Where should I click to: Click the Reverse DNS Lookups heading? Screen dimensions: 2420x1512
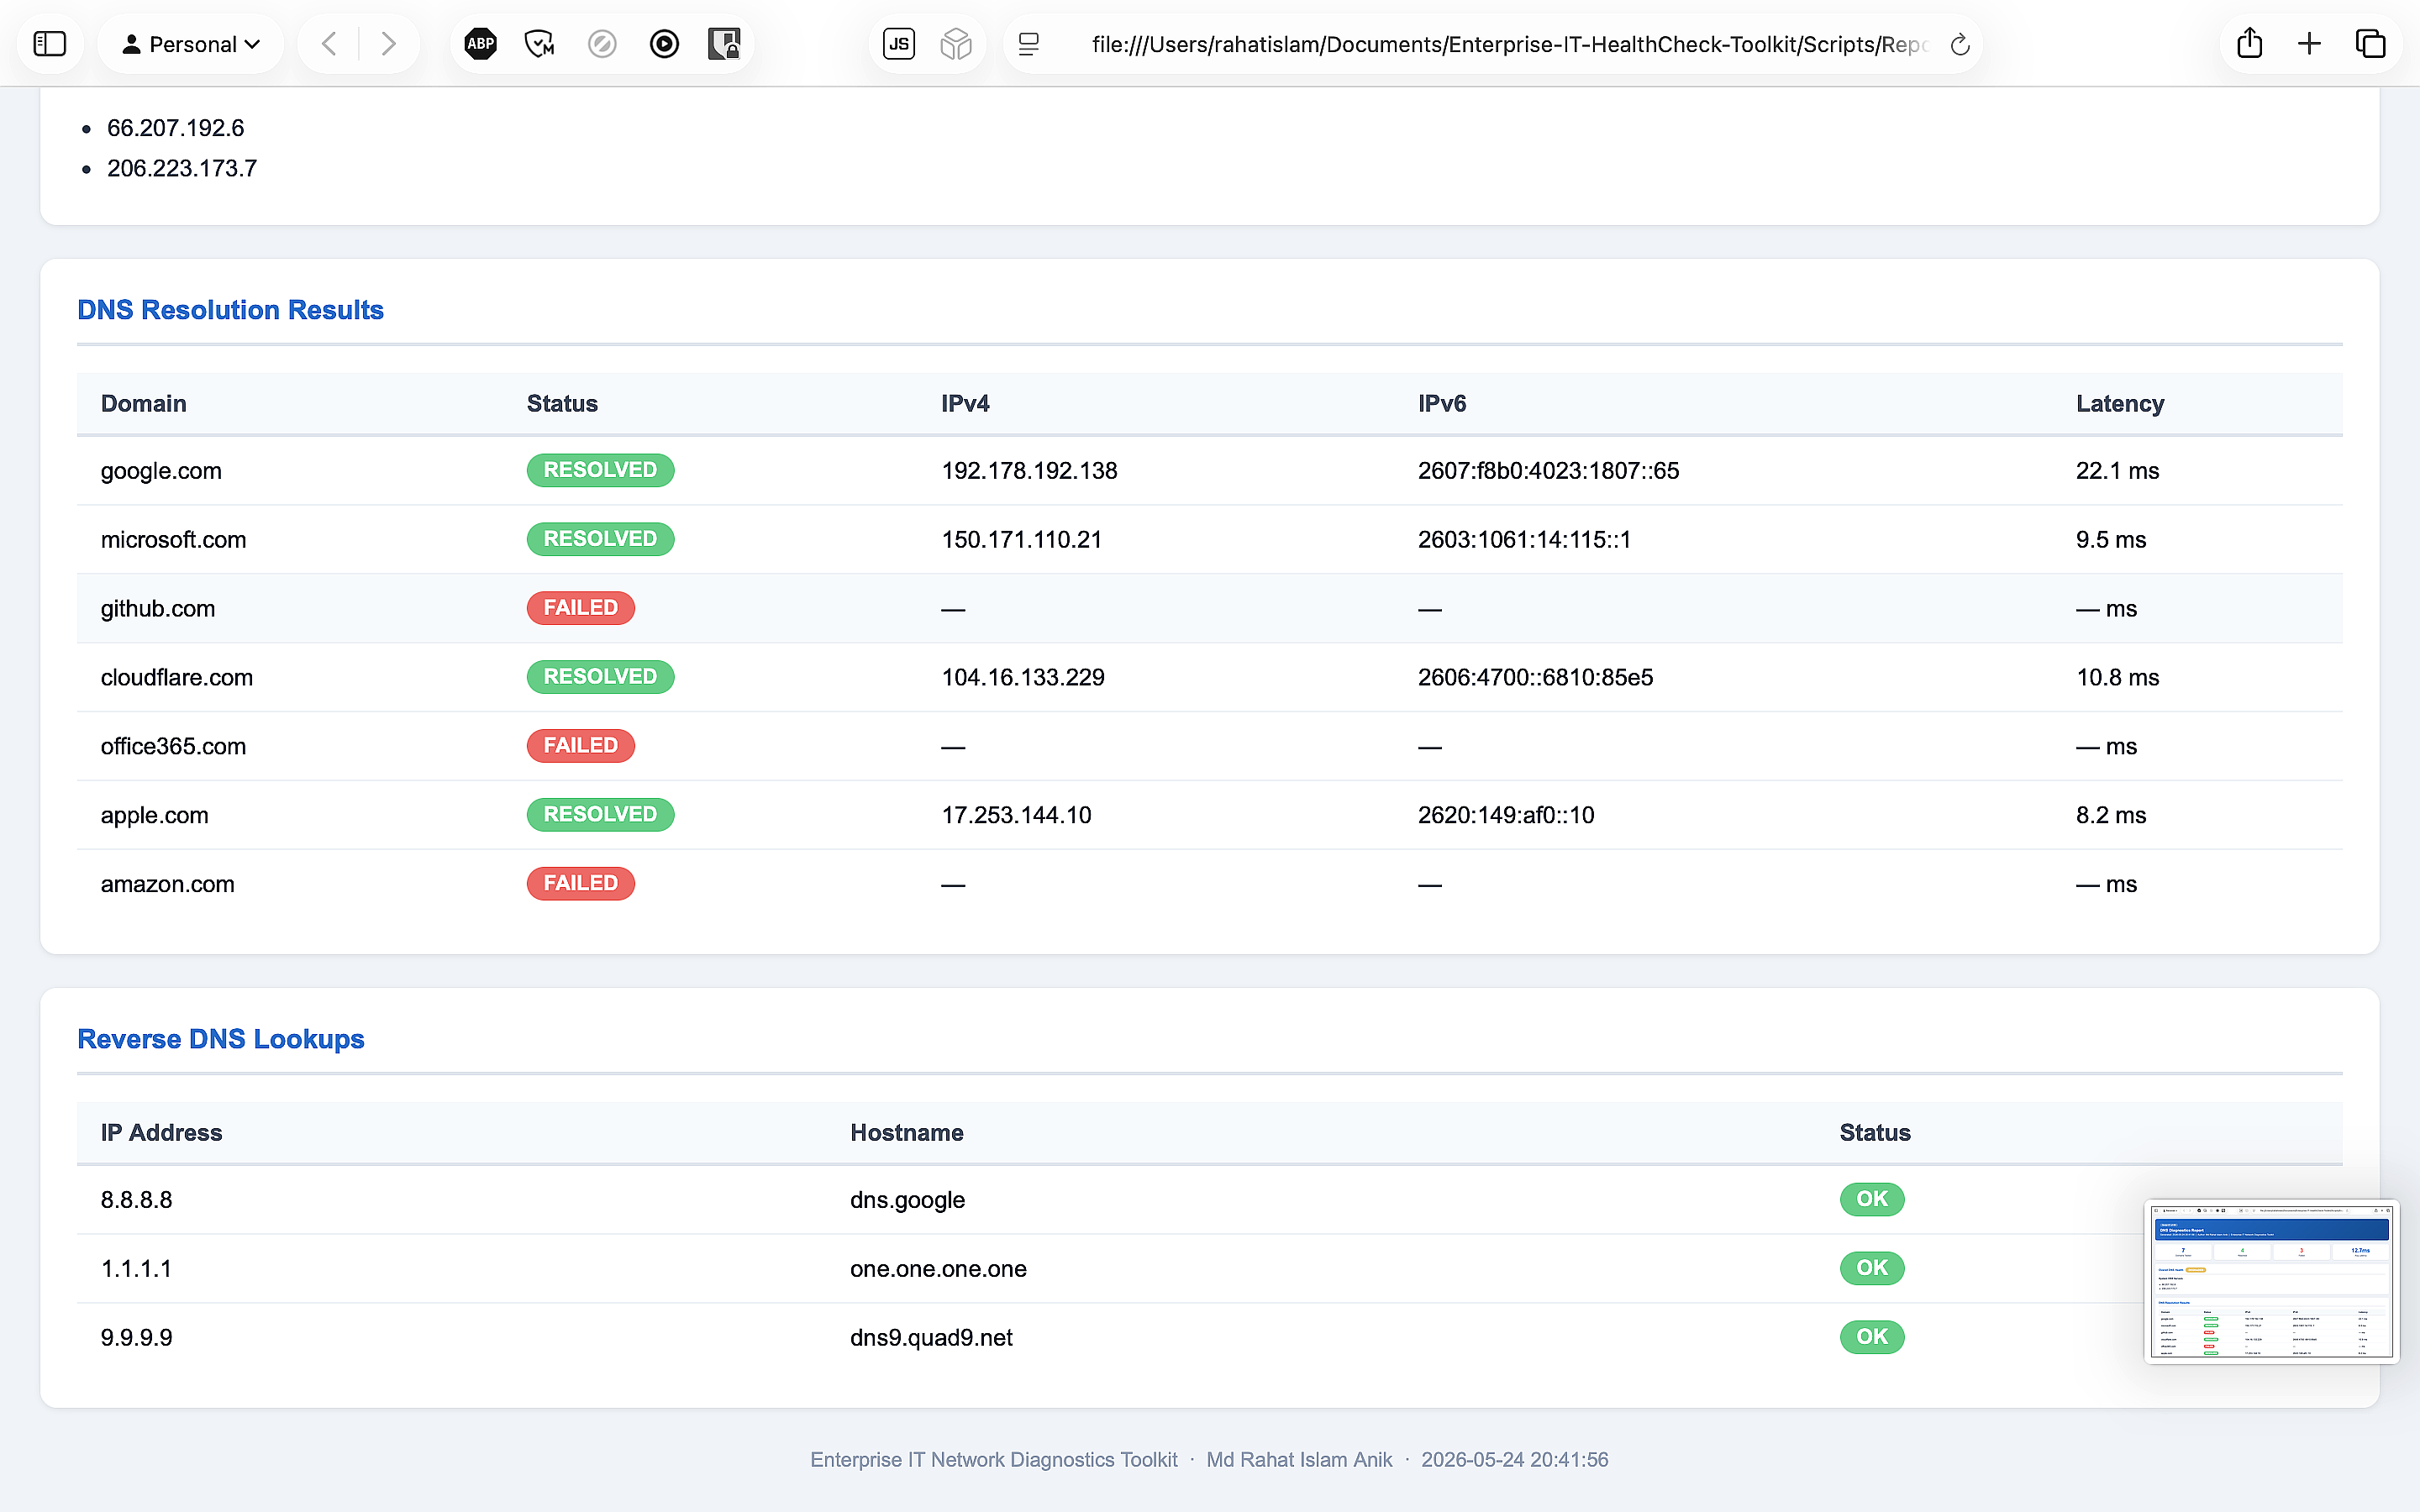221,1039
